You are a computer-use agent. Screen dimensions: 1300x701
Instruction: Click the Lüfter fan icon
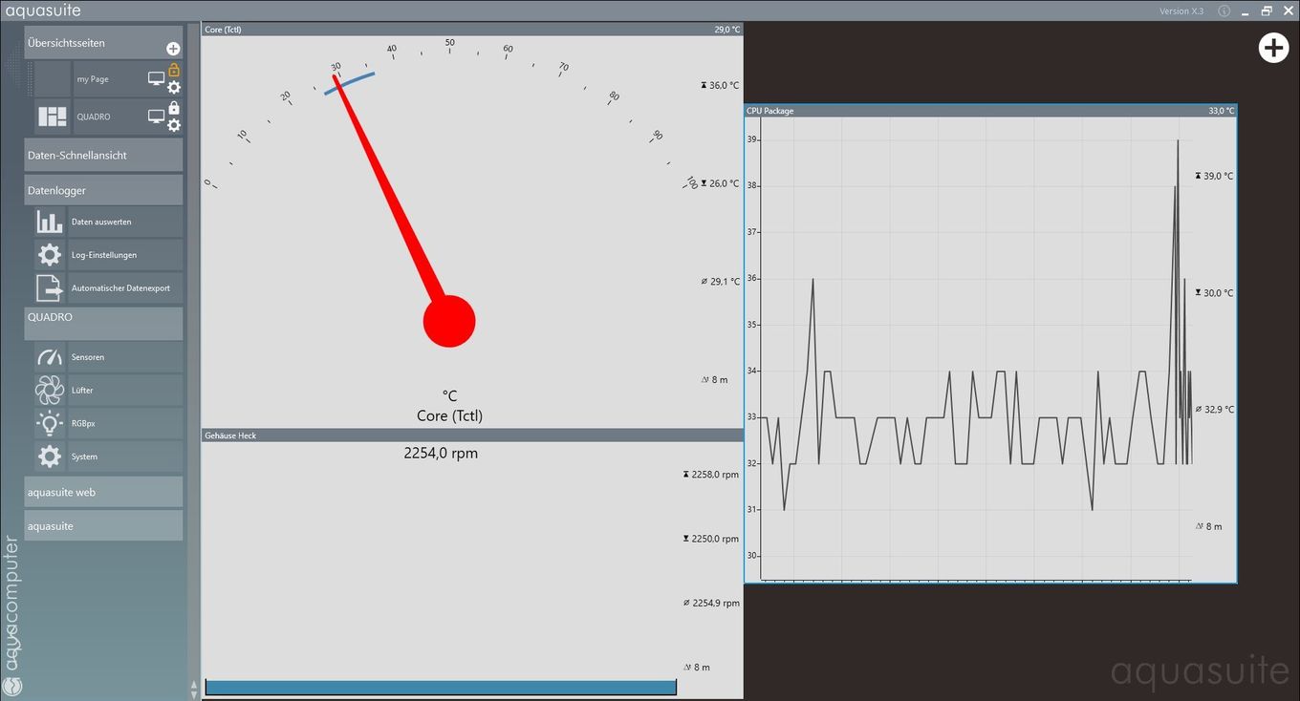(50, 390)
